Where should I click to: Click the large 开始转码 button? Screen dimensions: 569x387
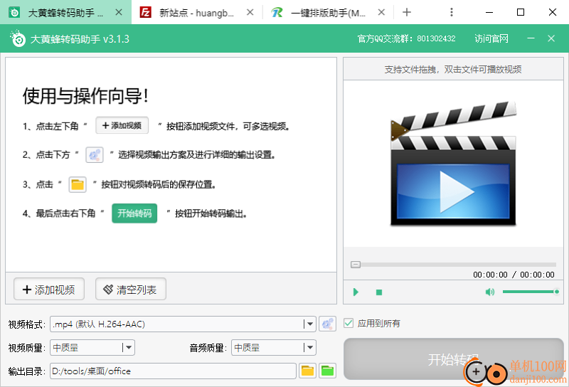(x=453, y=359)
